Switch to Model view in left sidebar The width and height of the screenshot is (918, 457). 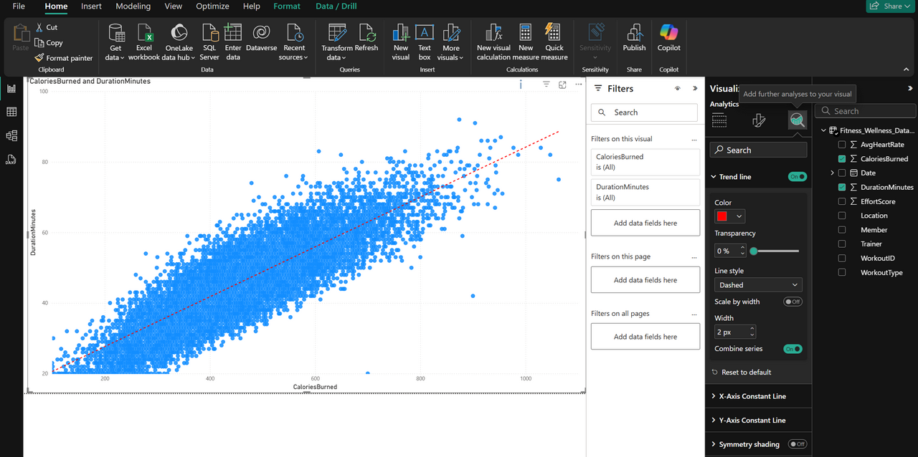point(11,135)
